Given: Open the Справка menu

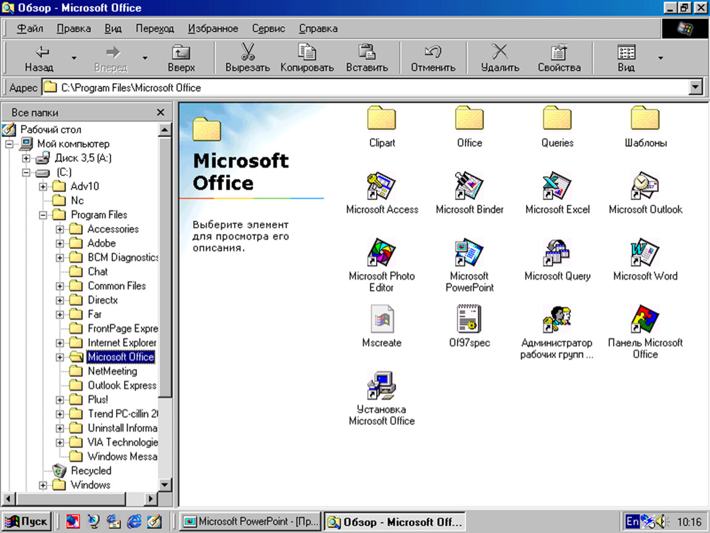Looking at the screenshot, I should [x=319, y=28].
